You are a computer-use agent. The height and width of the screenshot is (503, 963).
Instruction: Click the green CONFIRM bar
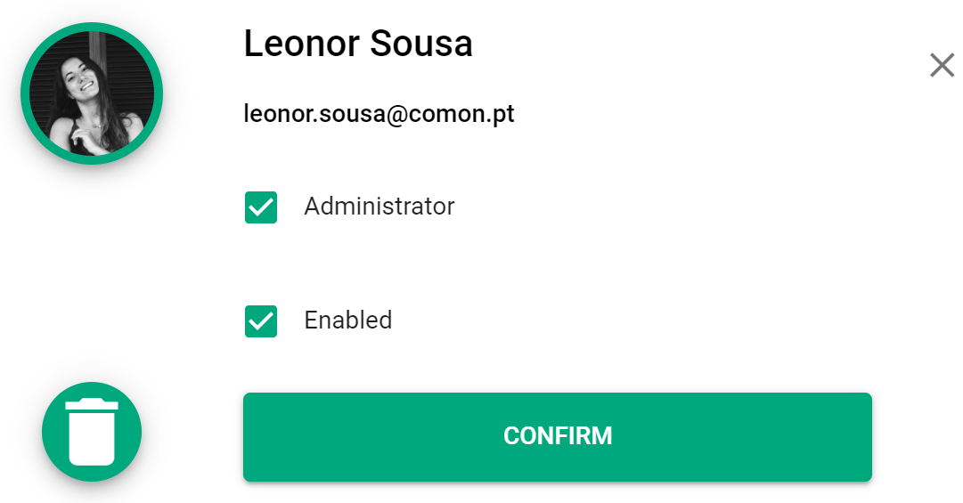(x=558, y=437)
